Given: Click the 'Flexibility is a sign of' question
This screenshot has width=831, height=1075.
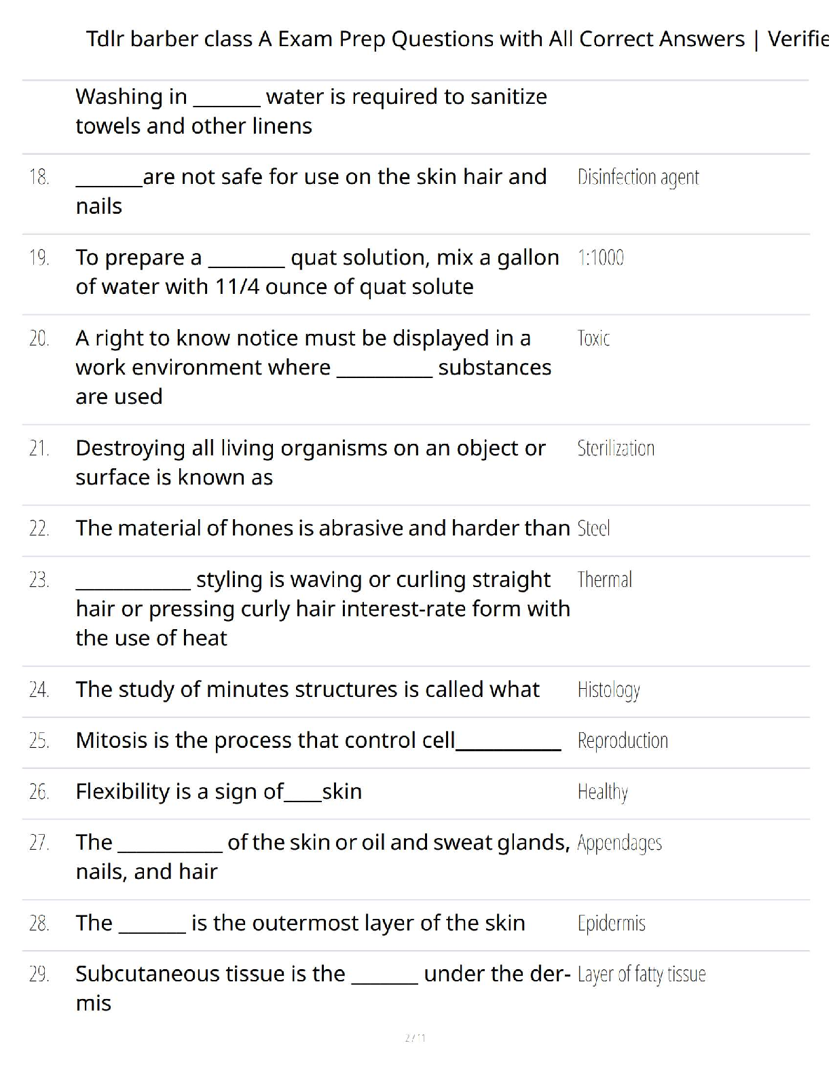Looking at the screenshot, I should click(x=219, y=791).
